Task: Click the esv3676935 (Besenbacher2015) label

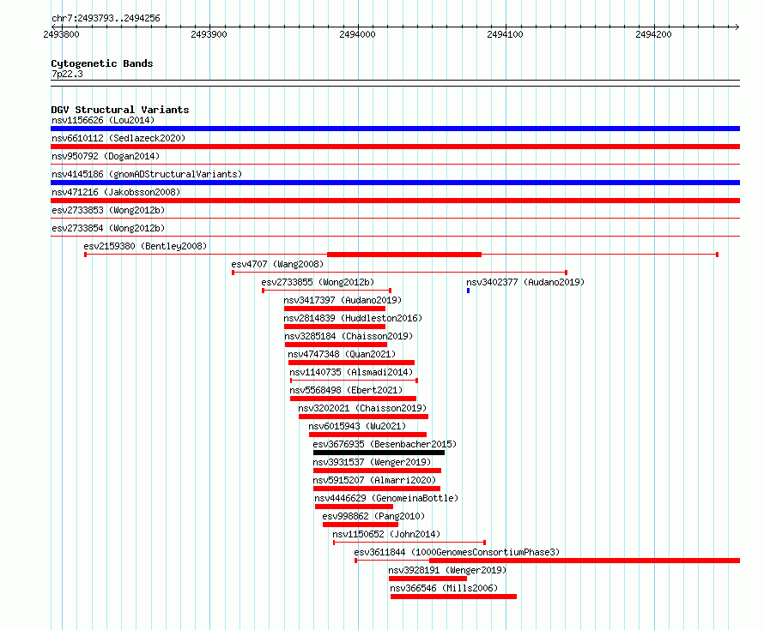Action: point(385,444)
